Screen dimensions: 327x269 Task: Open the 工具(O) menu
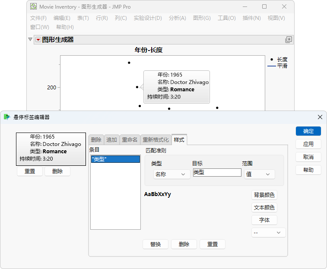click(227, 18)
